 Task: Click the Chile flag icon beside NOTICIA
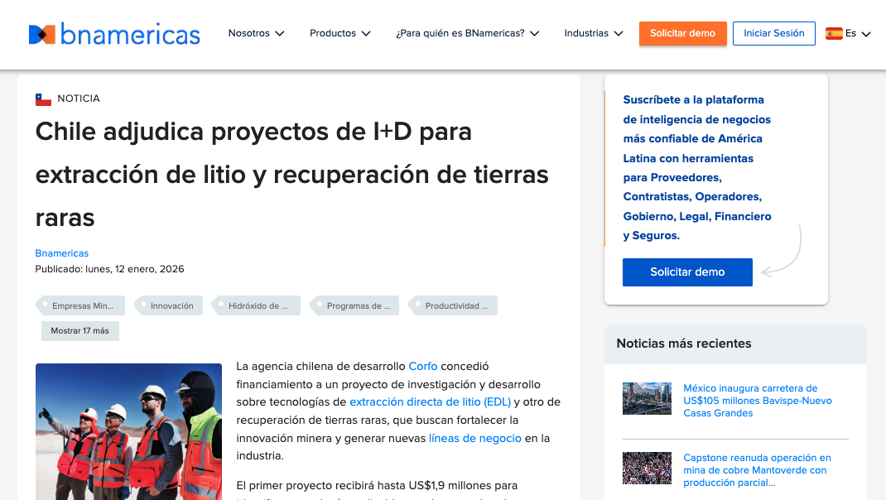click(43, 99)
